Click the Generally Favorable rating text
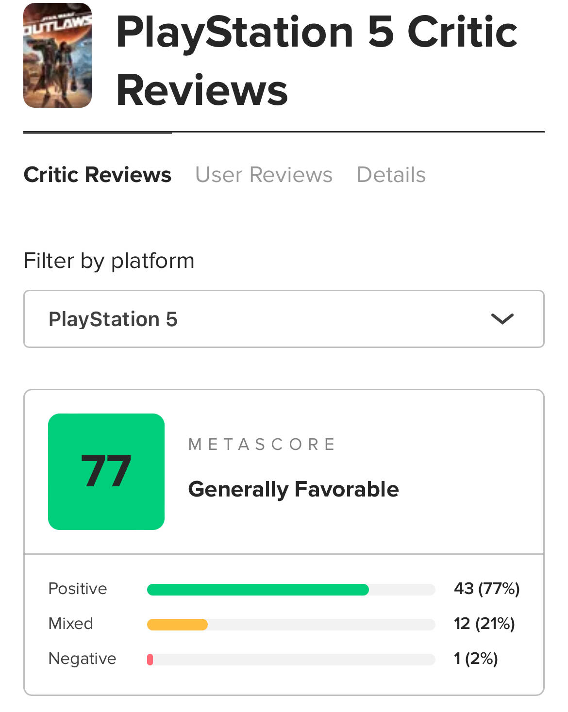Image resolution: width=568 pixels, height=712 pixels. (294, 489)
